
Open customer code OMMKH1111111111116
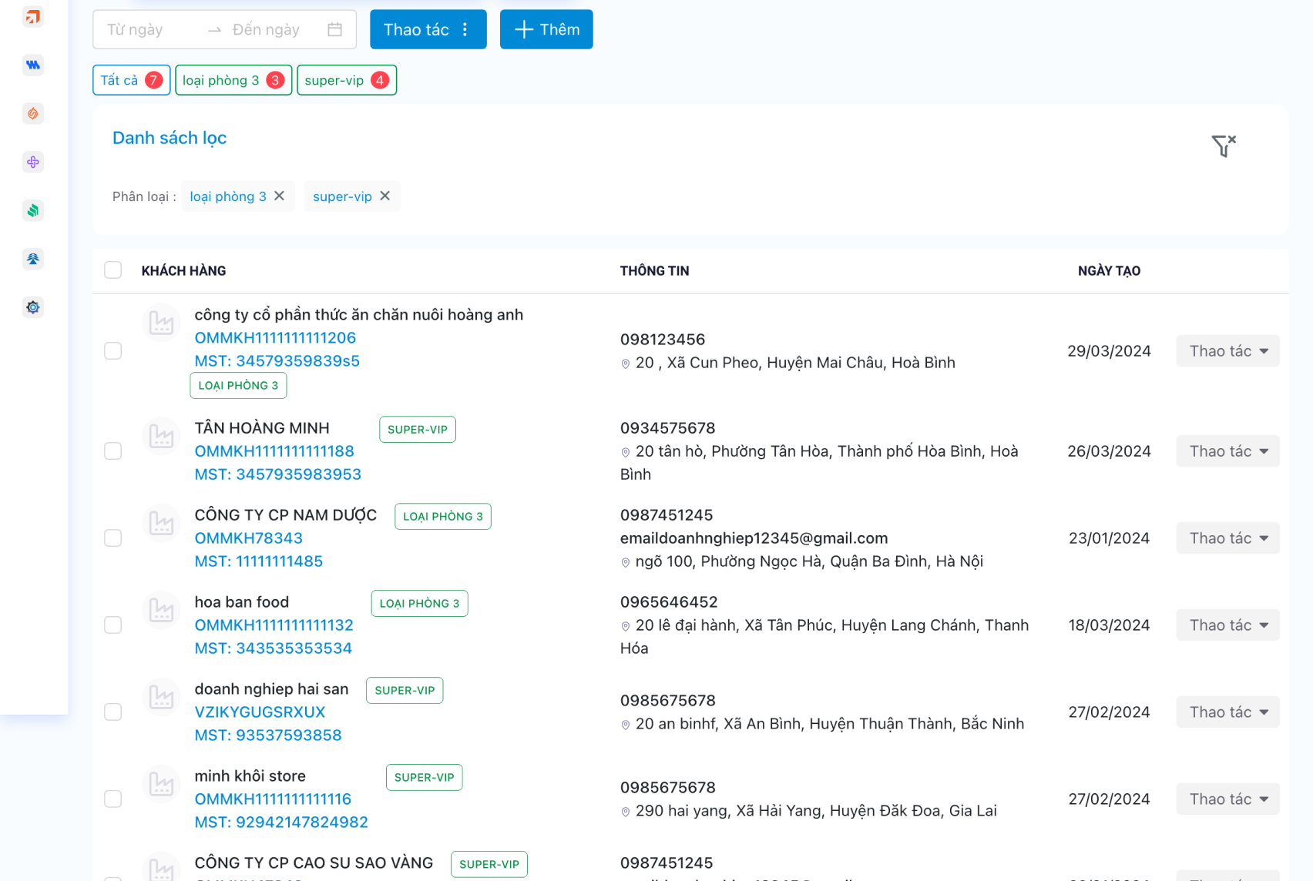[x=273, y=799]
